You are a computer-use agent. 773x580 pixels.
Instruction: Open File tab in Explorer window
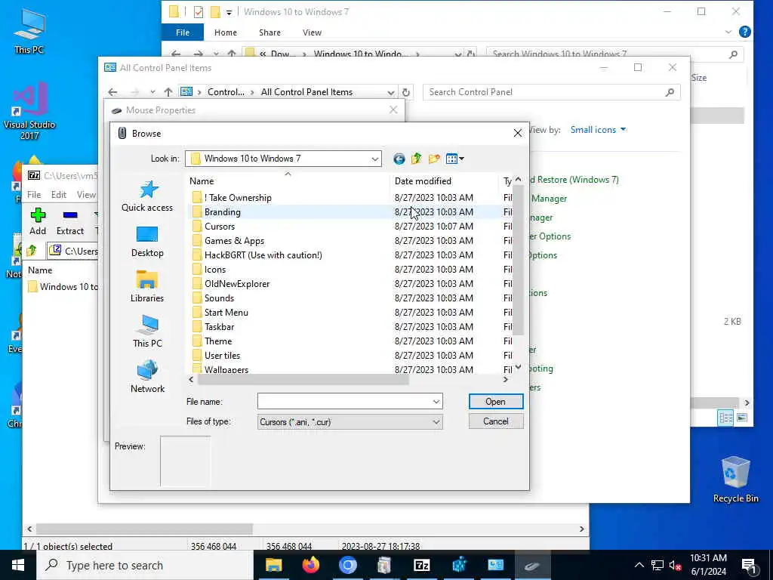click(183, 32)
